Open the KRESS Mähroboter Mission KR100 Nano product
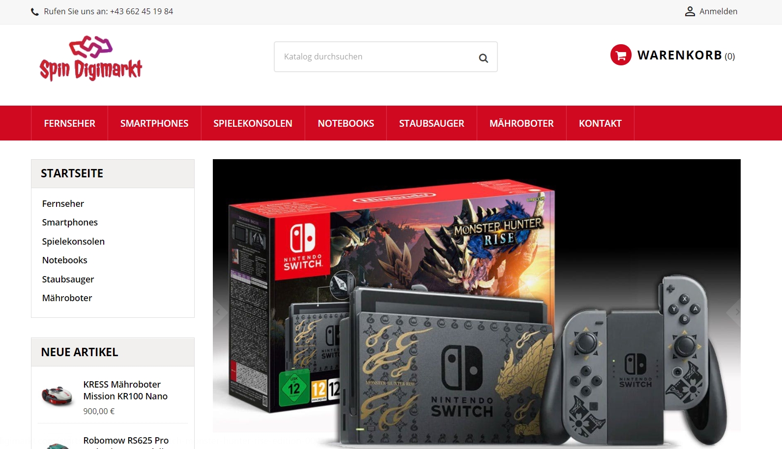782x449 pixels. click(x=125, y=391)
